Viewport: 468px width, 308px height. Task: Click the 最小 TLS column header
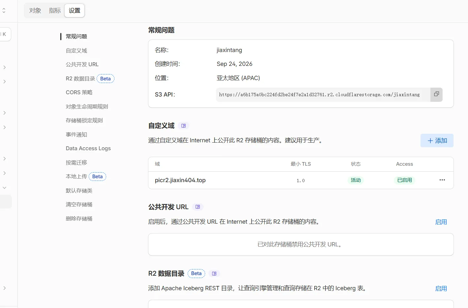tap(301, 164)
